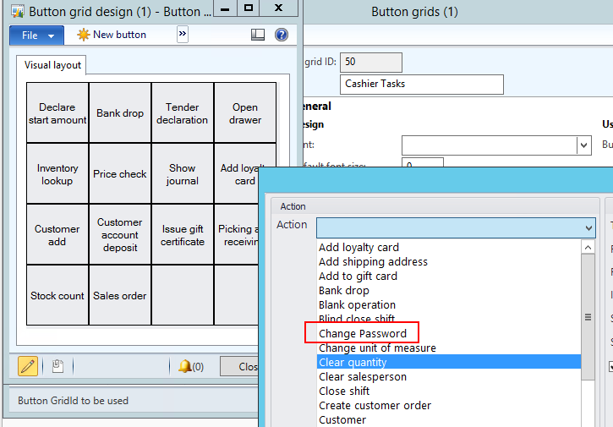Open the File menu dropdown

click(x=36, y=36)
